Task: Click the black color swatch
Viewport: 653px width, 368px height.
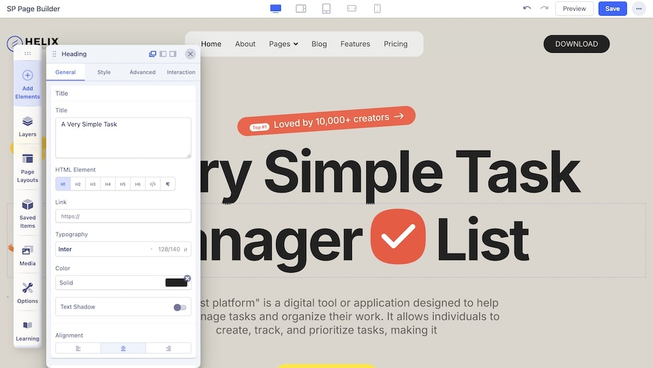Action: [x=176, y=283]
